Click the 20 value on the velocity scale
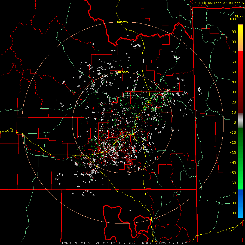The width and height of the screenshot is (245, 245). point(234,102)
